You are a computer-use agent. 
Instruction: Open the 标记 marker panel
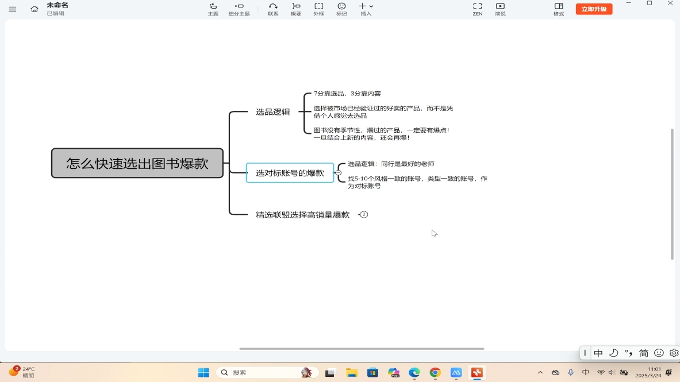pyautogui.click(x=341, y=9)
